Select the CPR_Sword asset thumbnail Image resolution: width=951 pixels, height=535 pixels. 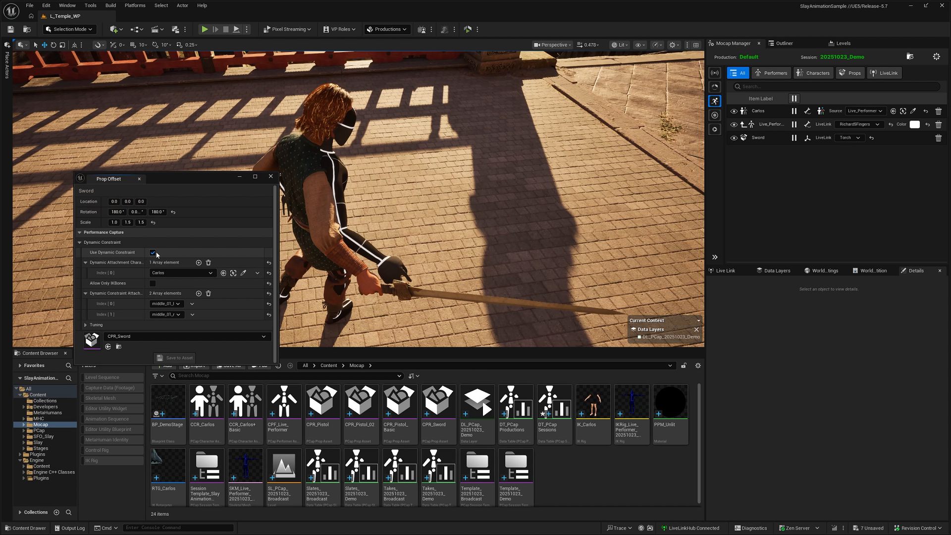point(438,401)
